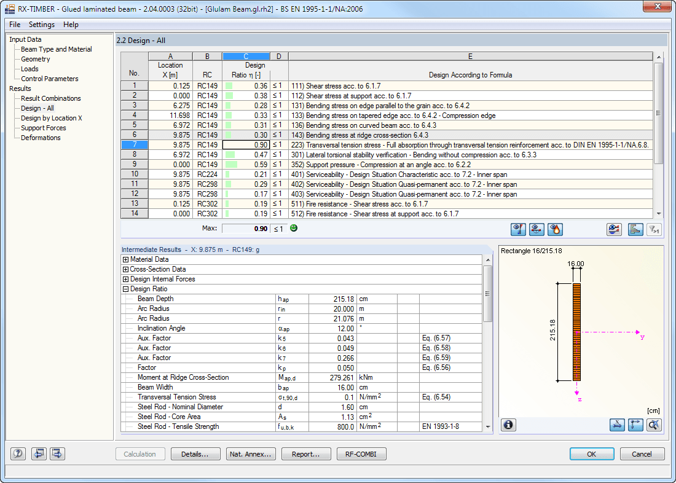Toggle the fire resistance eye-with-flame display
The image size is (676, 483).
tap(555, 229)
